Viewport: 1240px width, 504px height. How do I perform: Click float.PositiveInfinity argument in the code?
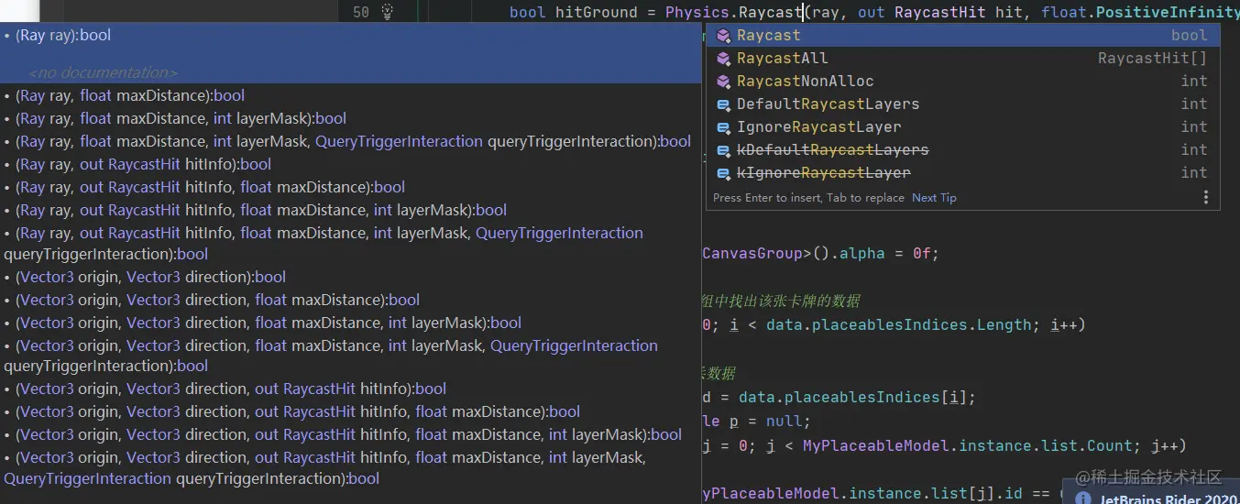(x=1140, y=12)
